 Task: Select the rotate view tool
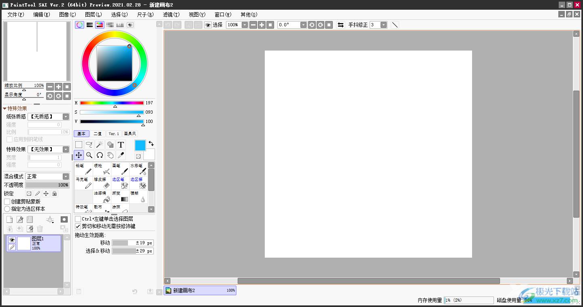(x=100, y=155)
